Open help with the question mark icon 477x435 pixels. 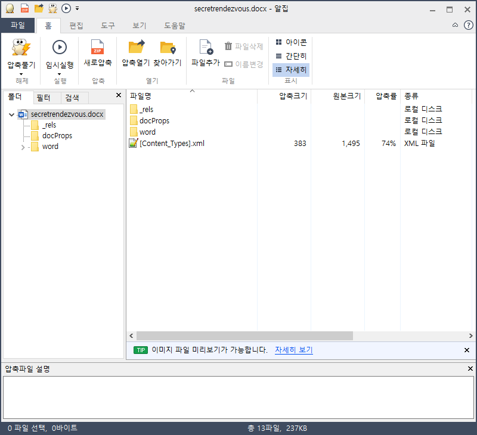pyautogui.click(x=468, y=25)
